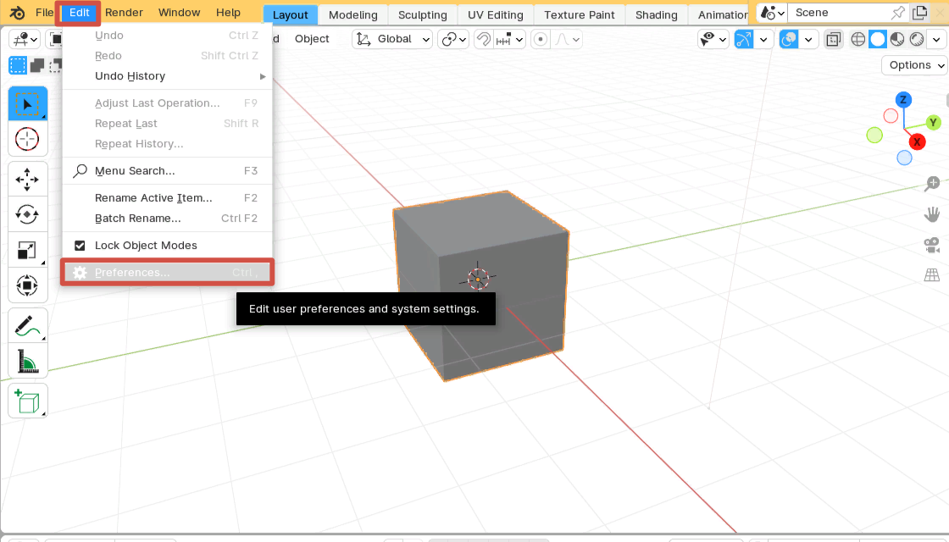Open the File menu
The image size is (949, 542).
click(44, 13)
